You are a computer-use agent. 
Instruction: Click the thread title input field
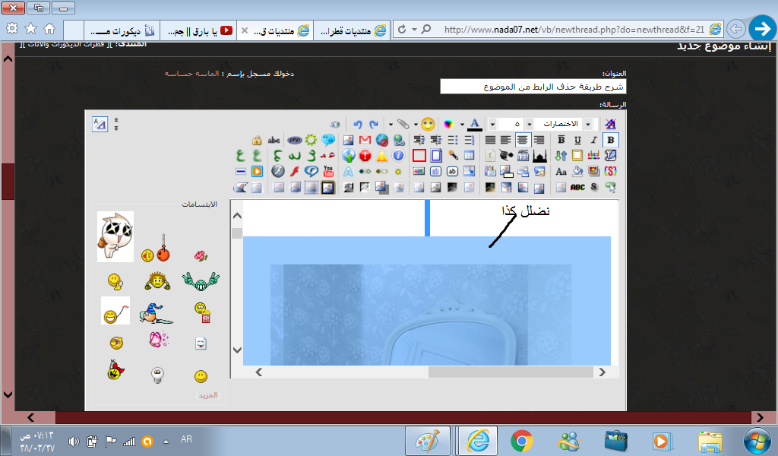click(533, 87)
